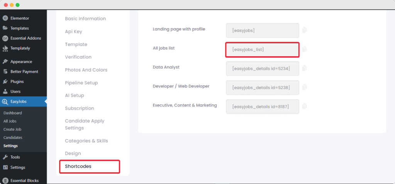Open Subscription settings tab
395x184 pixels.
(x=79, y=108)
